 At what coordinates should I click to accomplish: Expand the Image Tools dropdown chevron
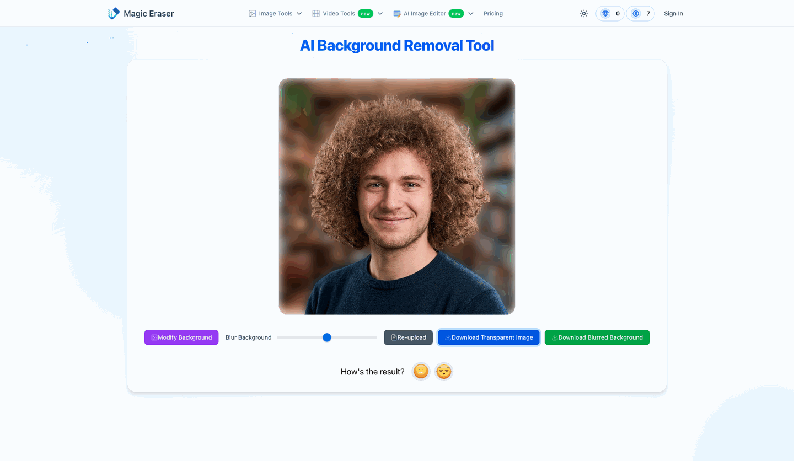(299, 14)
